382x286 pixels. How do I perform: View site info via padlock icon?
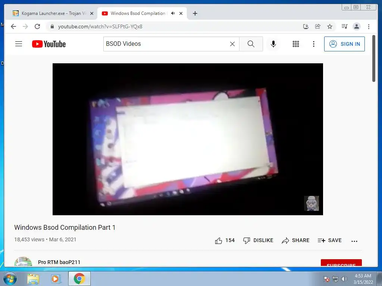point(52,26)
